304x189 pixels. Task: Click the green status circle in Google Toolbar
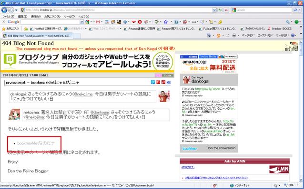297,22
